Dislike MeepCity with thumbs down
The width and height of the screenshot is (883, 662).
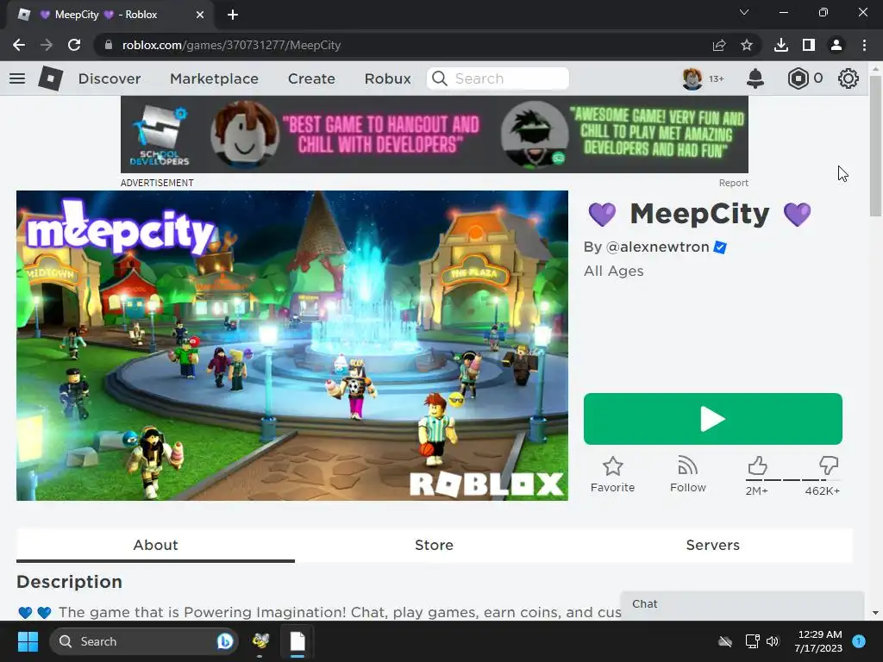[829, 465]
